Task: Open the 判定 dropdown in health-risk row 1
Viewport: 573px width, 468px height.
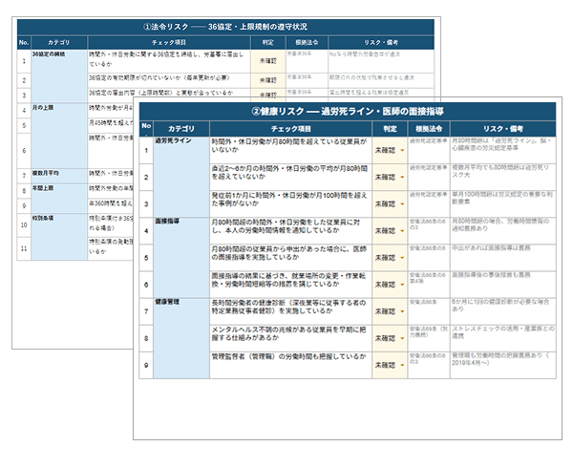Action: [x=402, y=151]
